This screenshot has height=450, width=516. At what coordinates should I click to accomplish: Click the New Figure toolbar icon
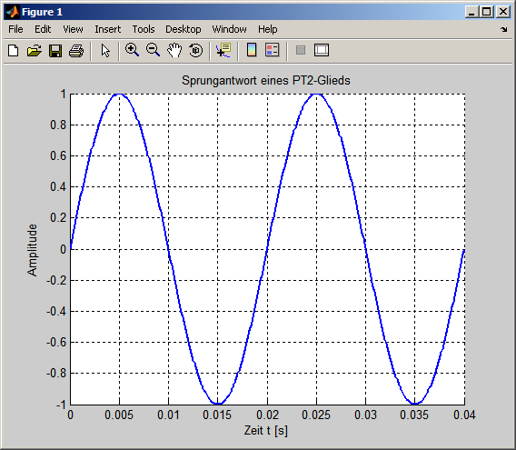pos(13,51)
